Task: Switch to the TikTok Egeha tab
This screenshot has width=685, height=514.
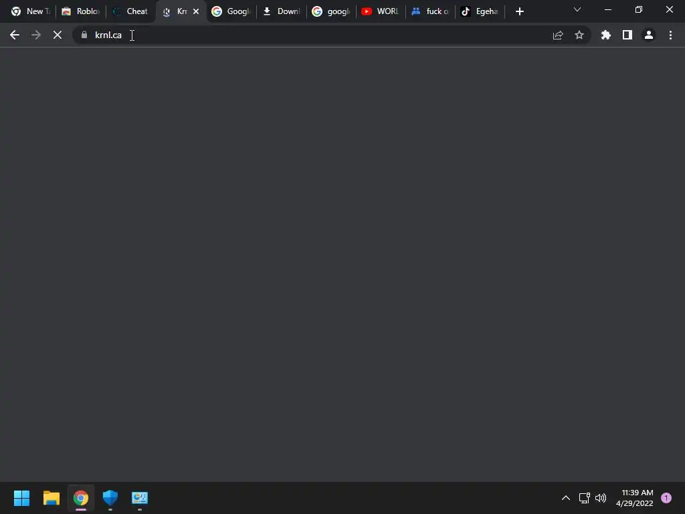Action: point(480,11)
